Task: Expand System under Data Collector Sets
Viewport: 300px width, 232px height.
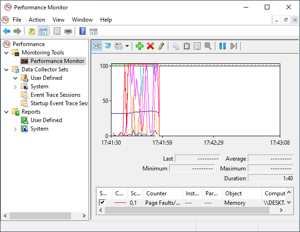Action: (16, 87)
